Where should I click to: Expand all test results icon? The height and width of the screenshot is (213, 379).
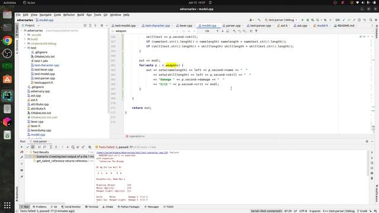click(x=51, y=147)
